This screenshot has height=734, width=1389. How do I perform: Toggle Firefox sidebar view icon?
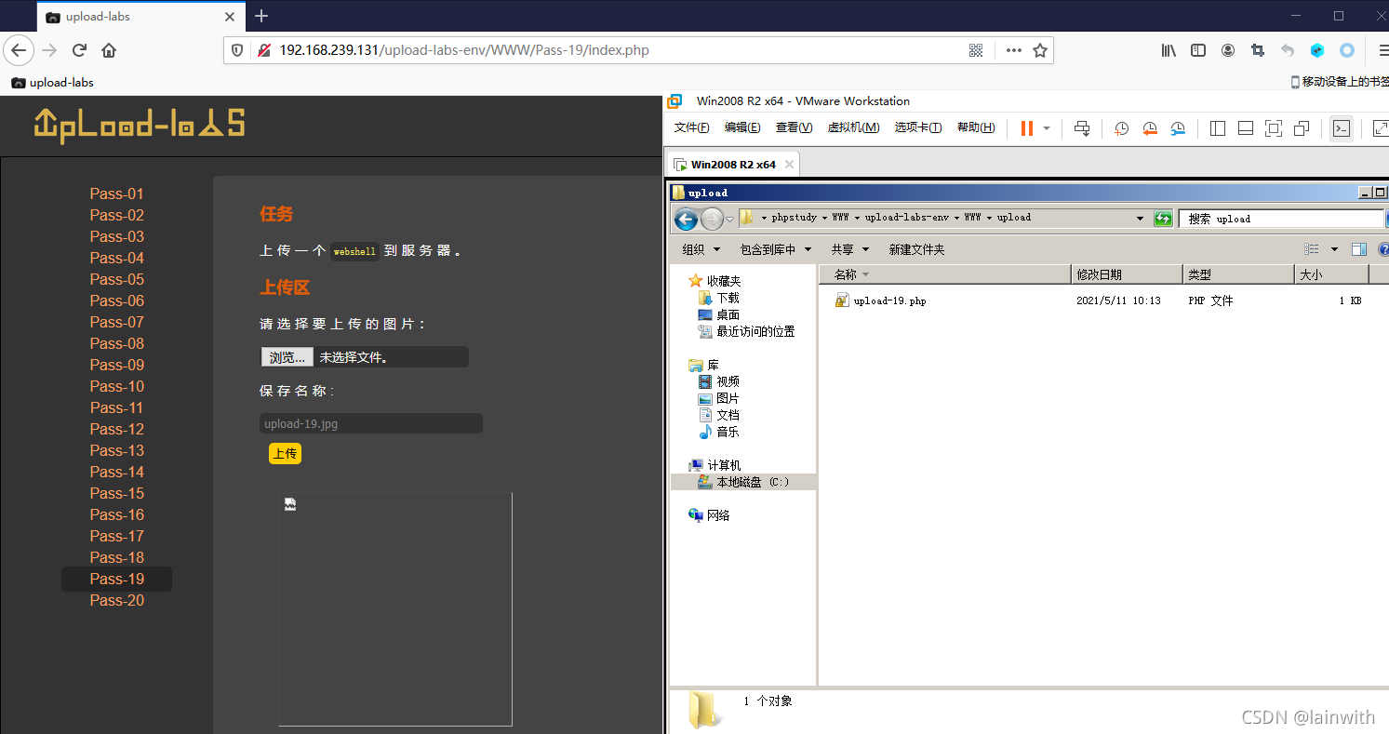click(x=1198, y=50)
